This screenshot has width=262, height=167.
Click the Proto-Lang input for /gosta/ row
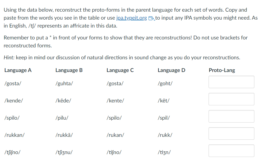point(231,82)
